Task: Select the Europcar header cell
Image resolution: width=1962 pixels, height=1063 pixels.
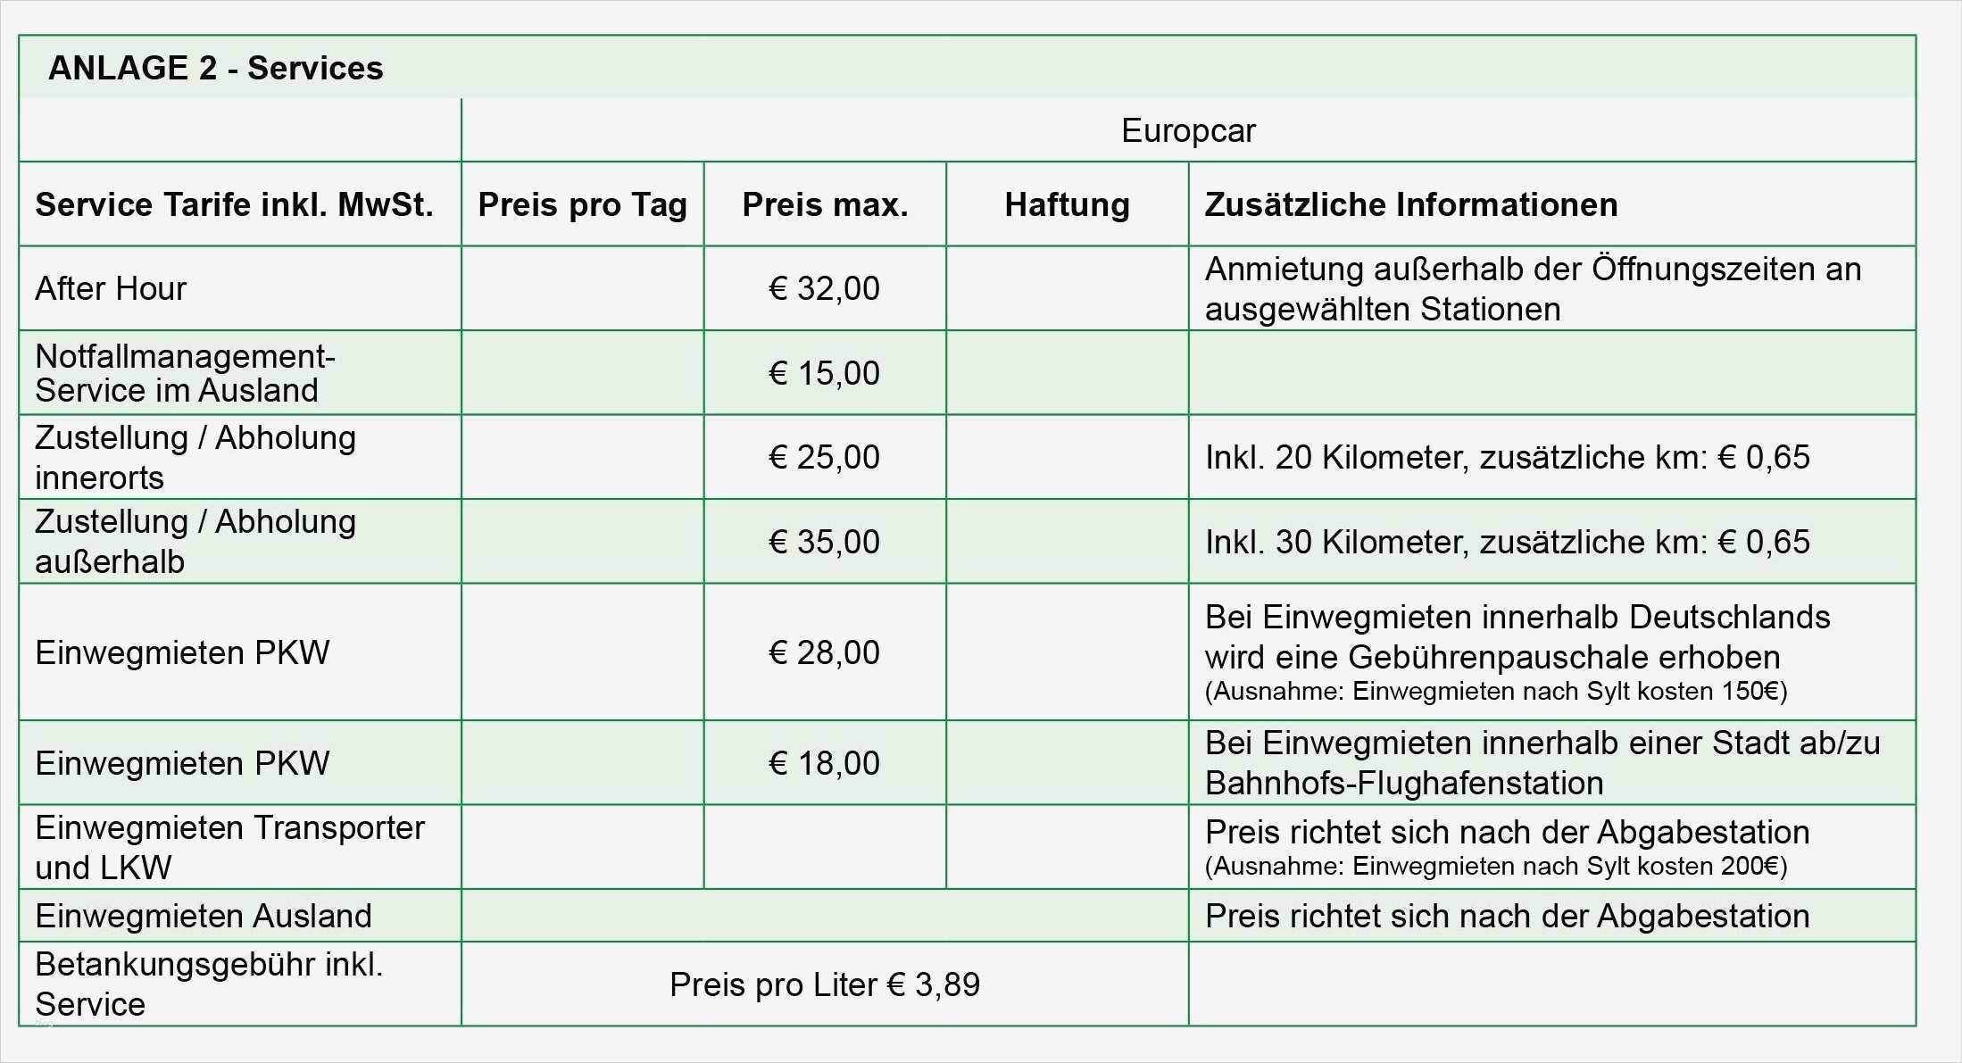Action: click(1187, 131)
